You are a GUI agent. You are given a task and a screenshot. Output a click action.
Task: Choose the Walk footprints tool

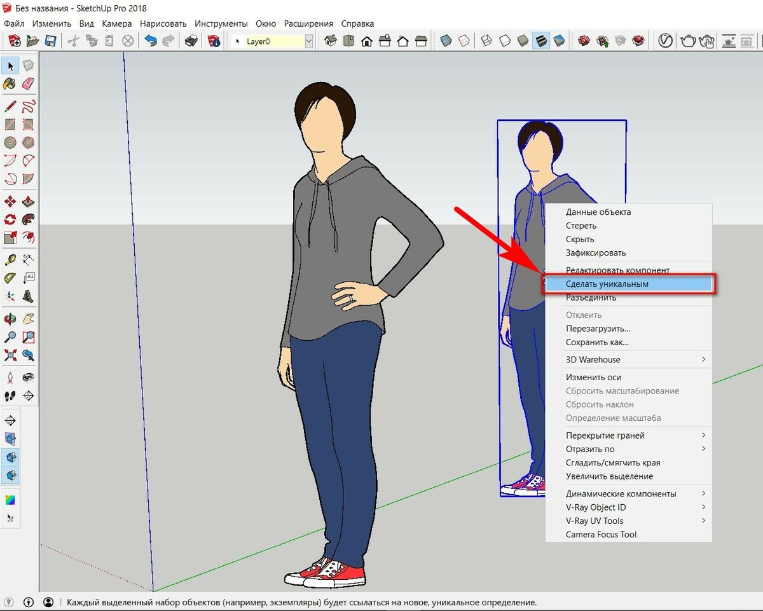coord(11,395)
